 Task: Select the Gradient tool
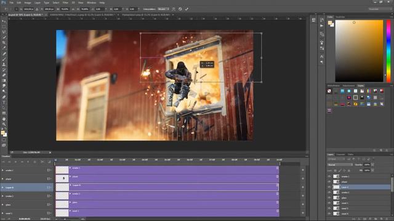tap(4, 80)
